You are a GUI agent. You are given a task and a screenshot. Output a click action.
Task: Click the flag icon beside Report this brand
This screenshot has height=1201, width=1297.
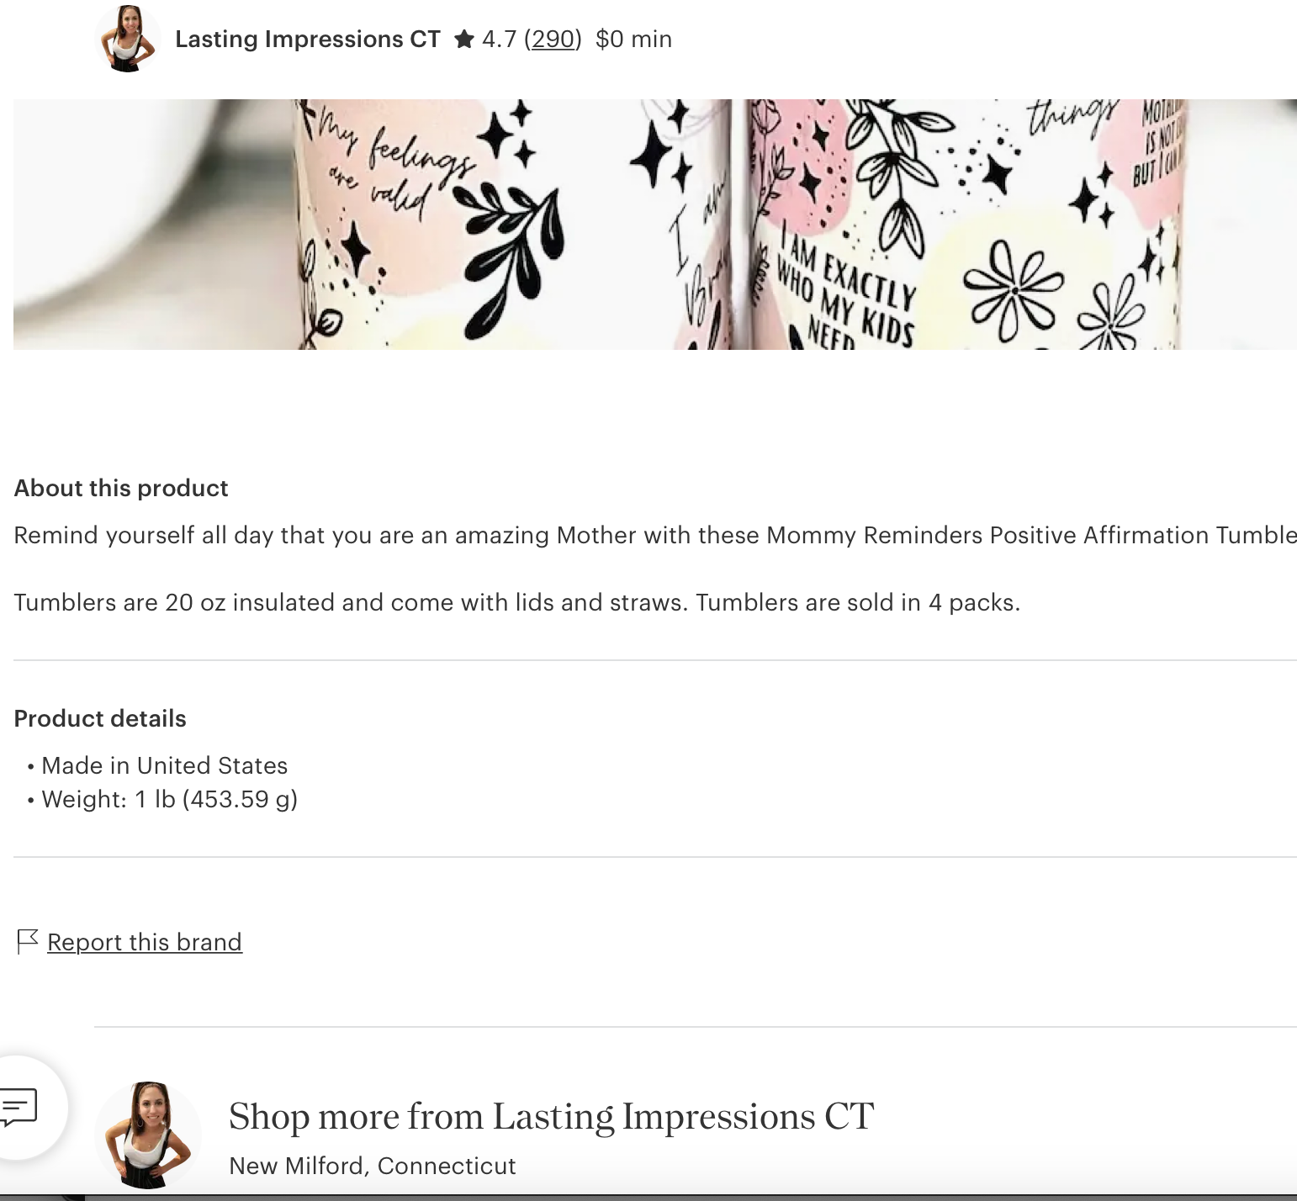tap(27, 941)
